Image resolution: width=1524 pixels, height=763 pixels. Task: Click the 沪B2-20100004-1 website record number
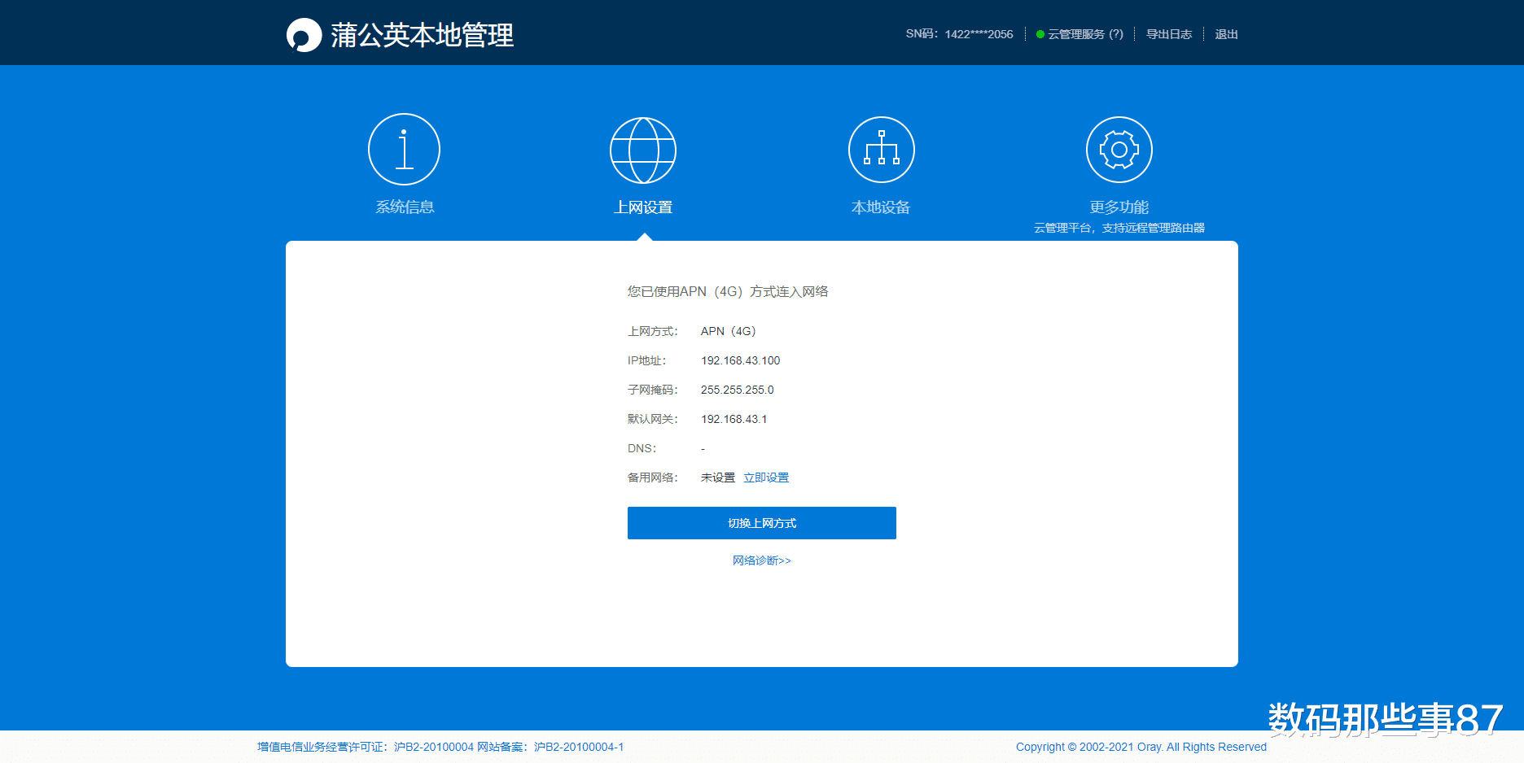tap(579, 747)
